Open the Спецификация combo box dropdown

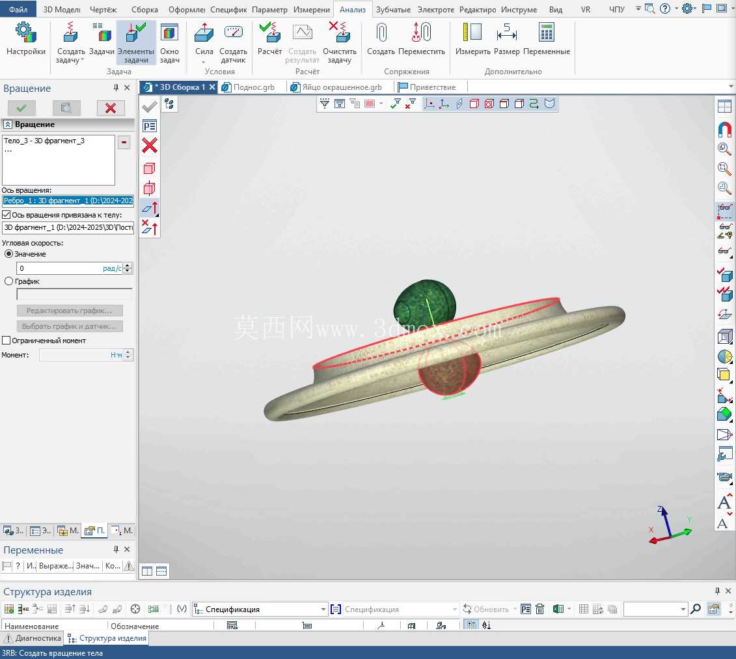coord(323,610)
